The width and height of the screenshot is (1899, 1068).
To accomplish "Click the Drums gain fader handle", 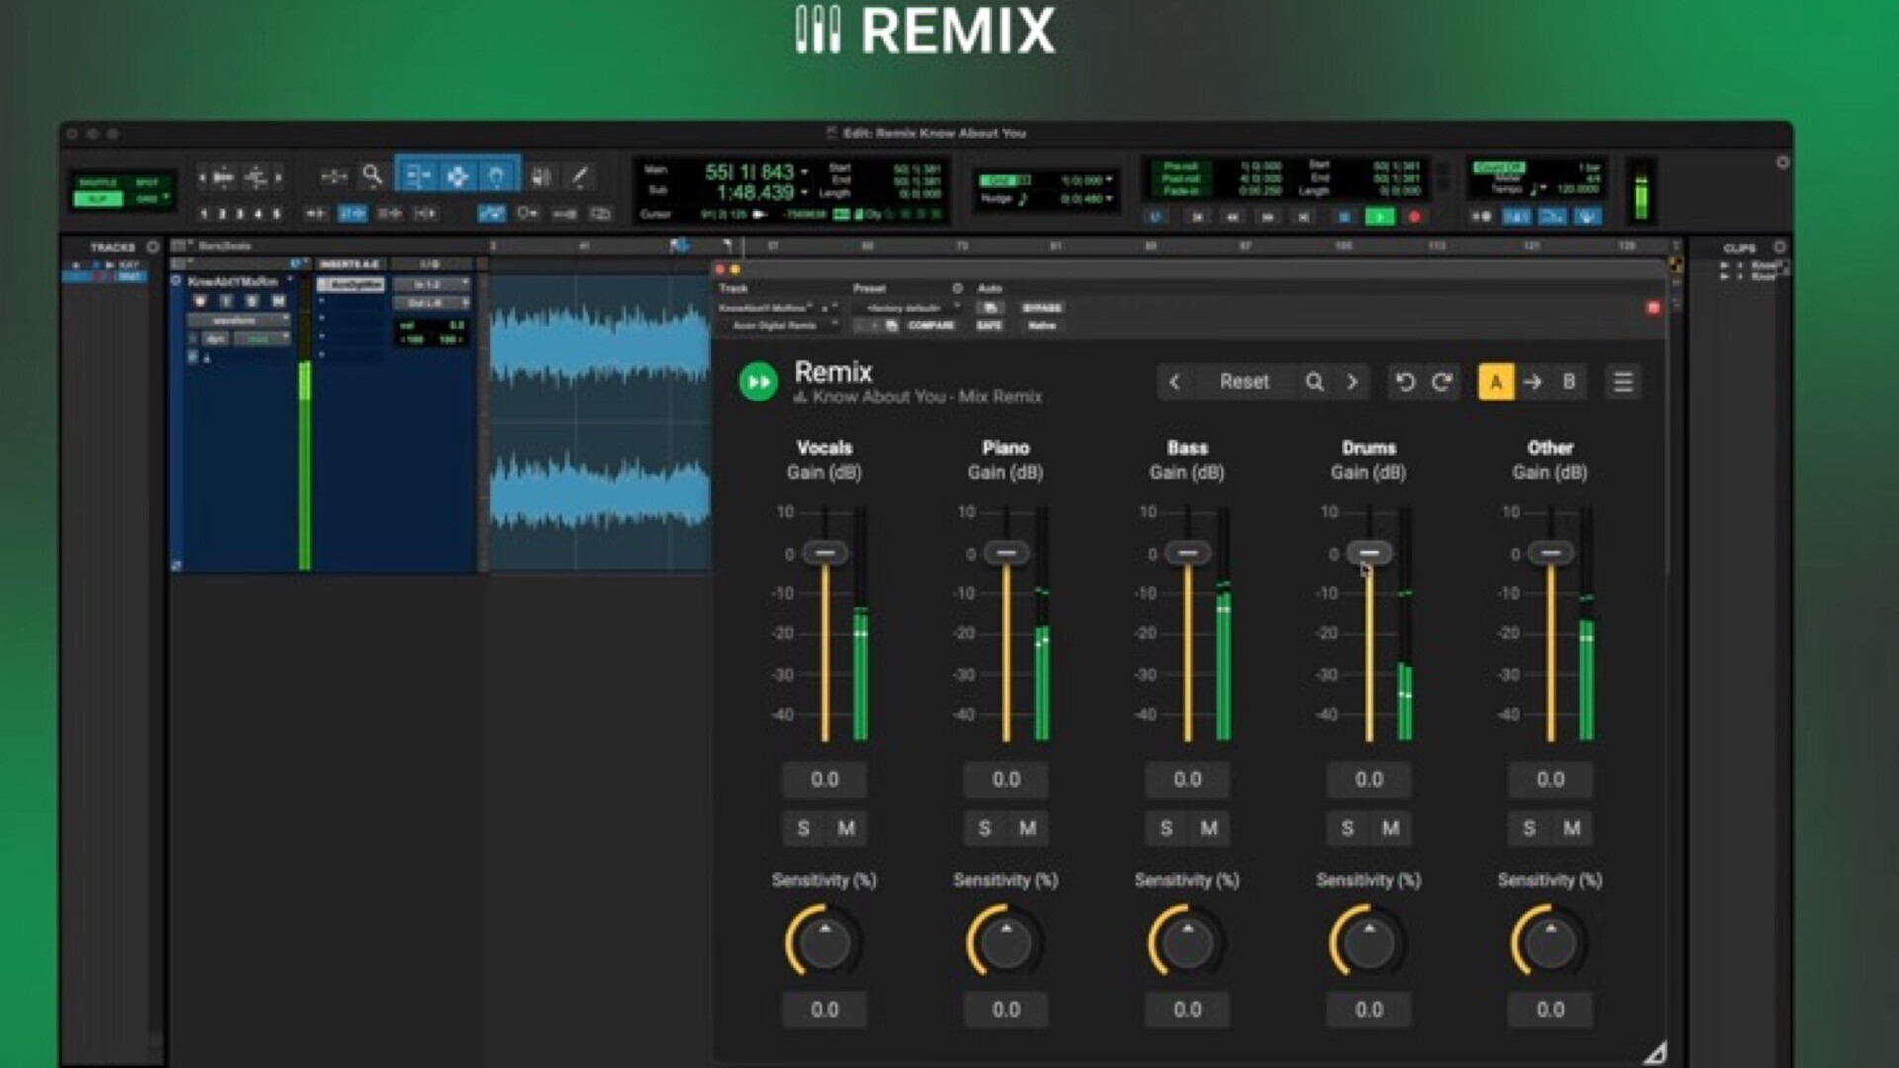I will click(1369, 553).
